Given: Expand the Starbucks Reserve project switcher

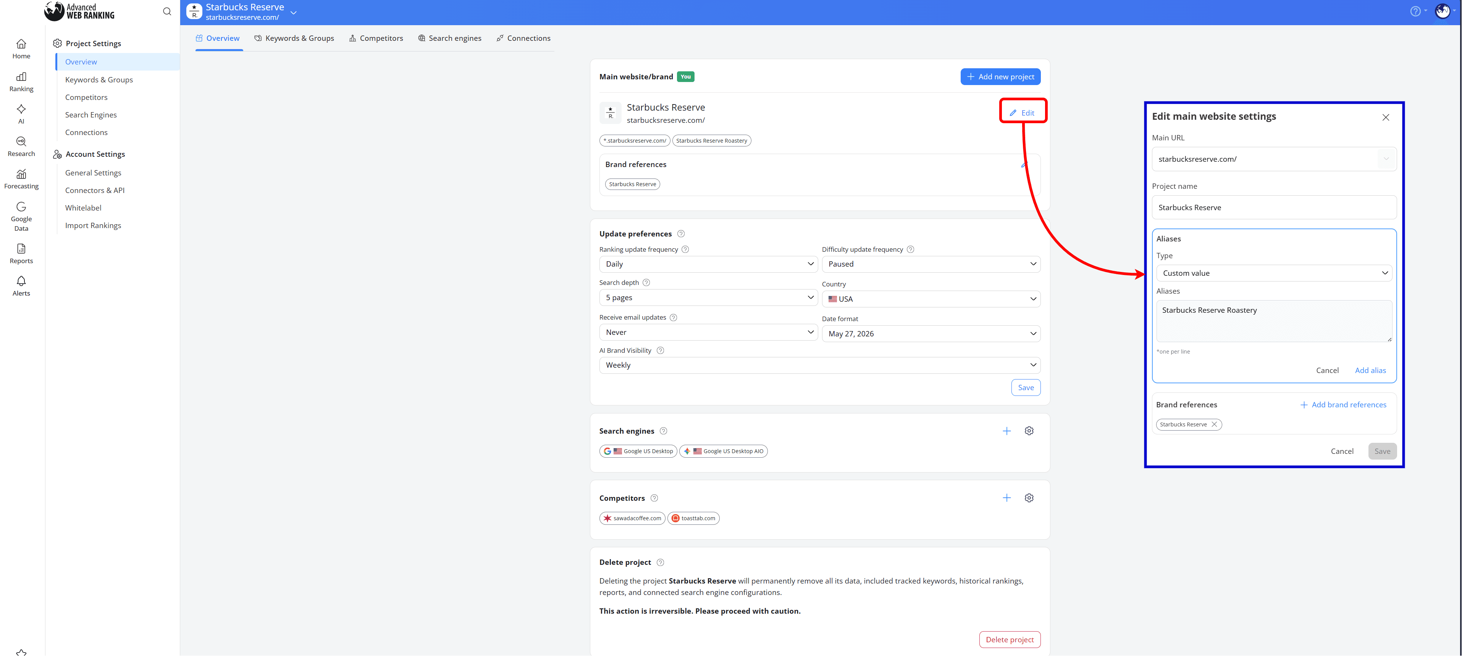Looking at the screenshot, I should pos(293,13).
